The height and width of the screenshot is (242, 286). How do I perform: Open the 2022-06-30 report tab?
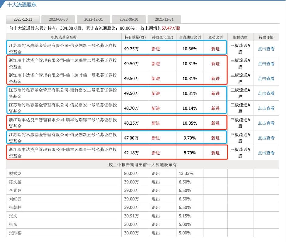(x=129, y=19)
